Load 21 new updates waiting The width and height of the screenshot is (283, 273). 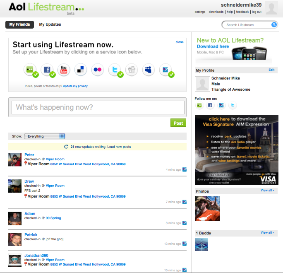(98, 147)
